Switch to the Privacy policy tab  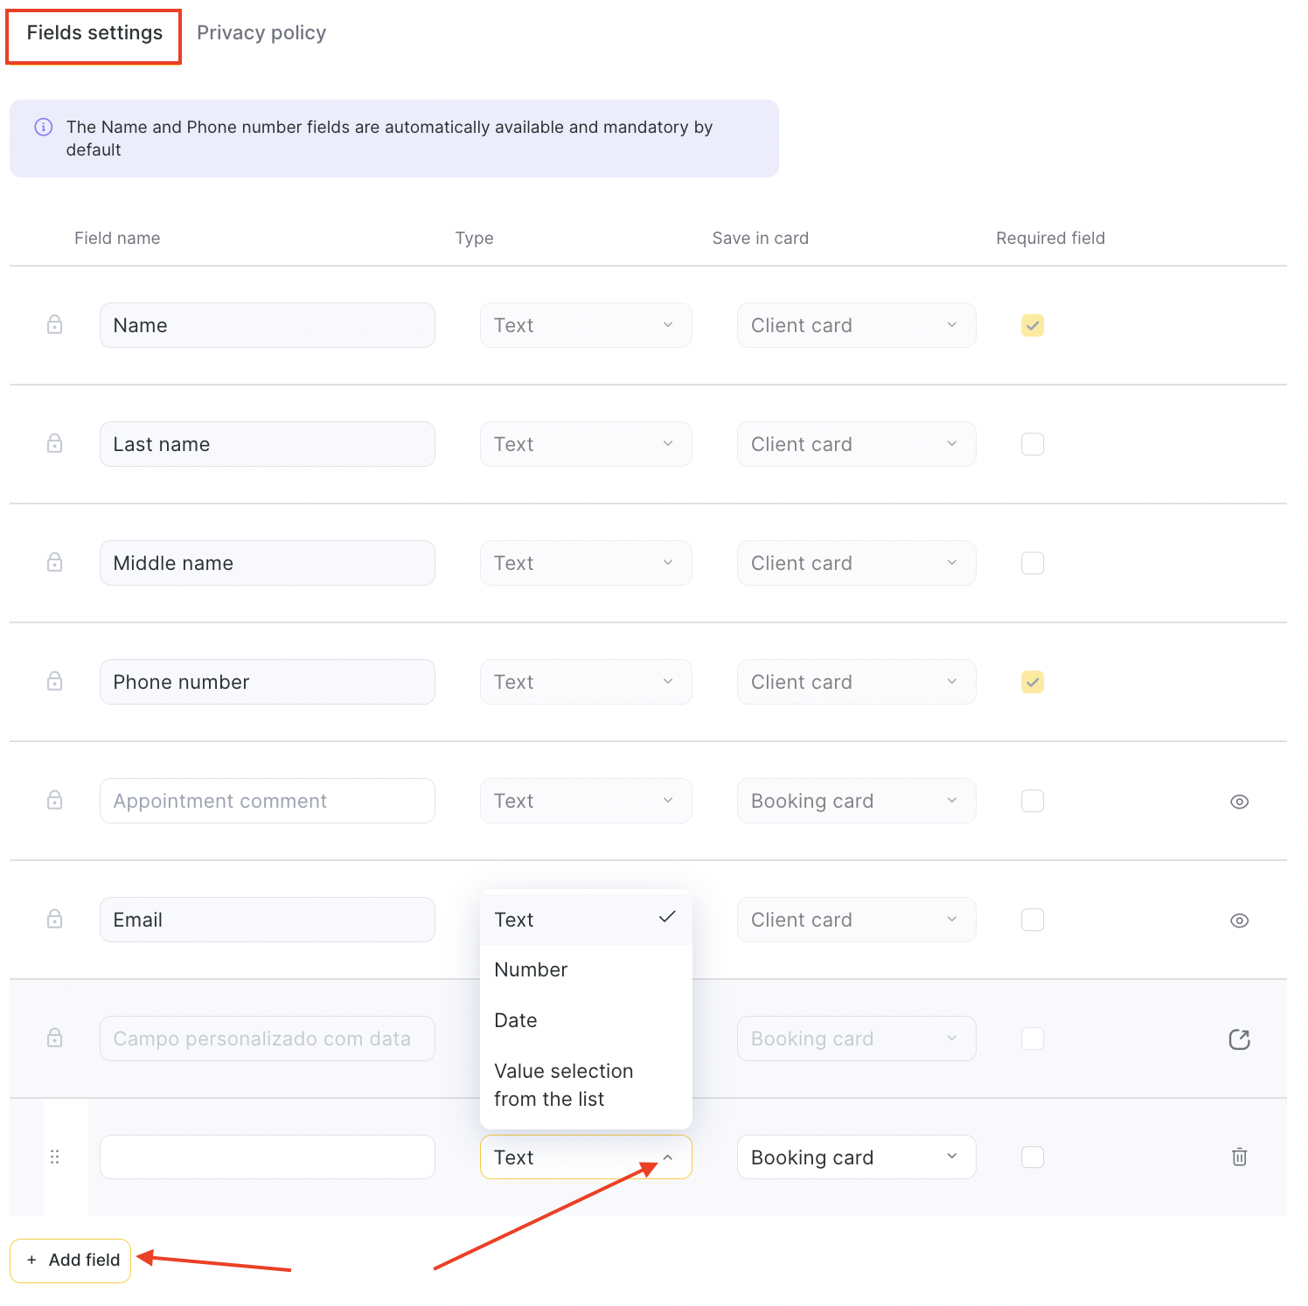tap(261, 33)
